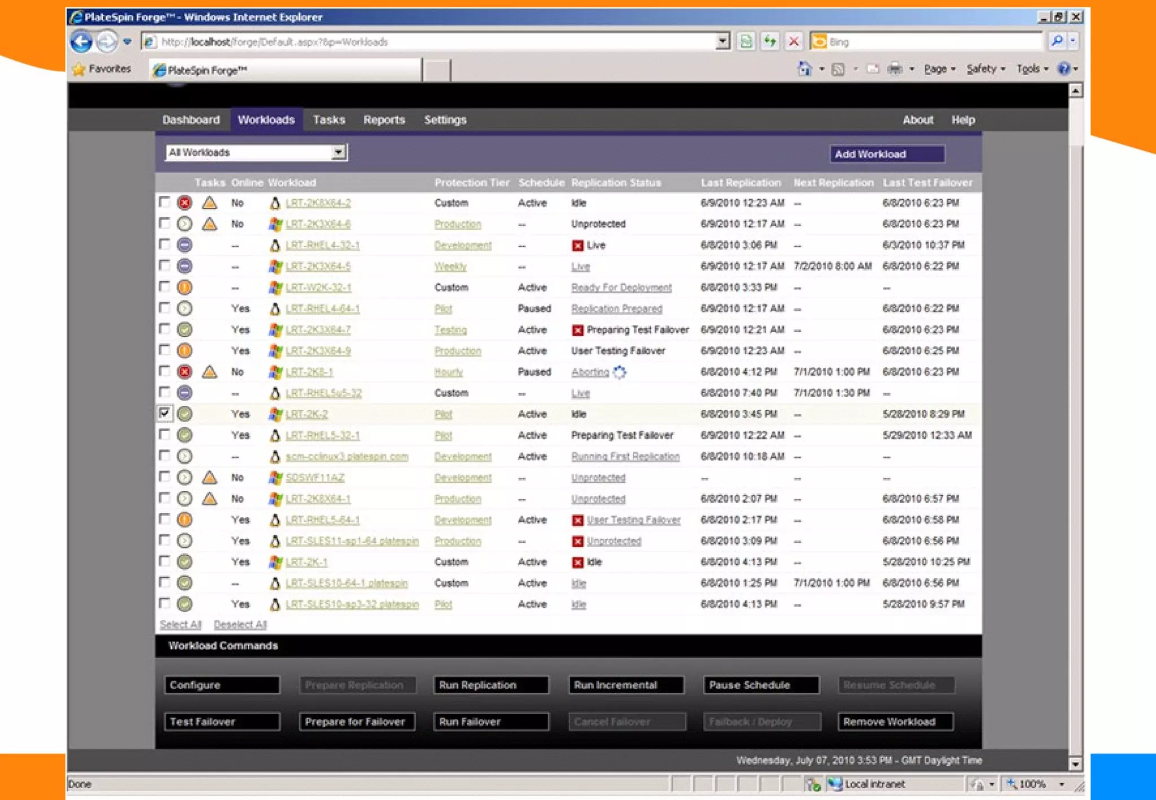
Task: Tick the checkbox for LRT-SLES10-sp3-32.platespin
Action: [x=164, y=603]
